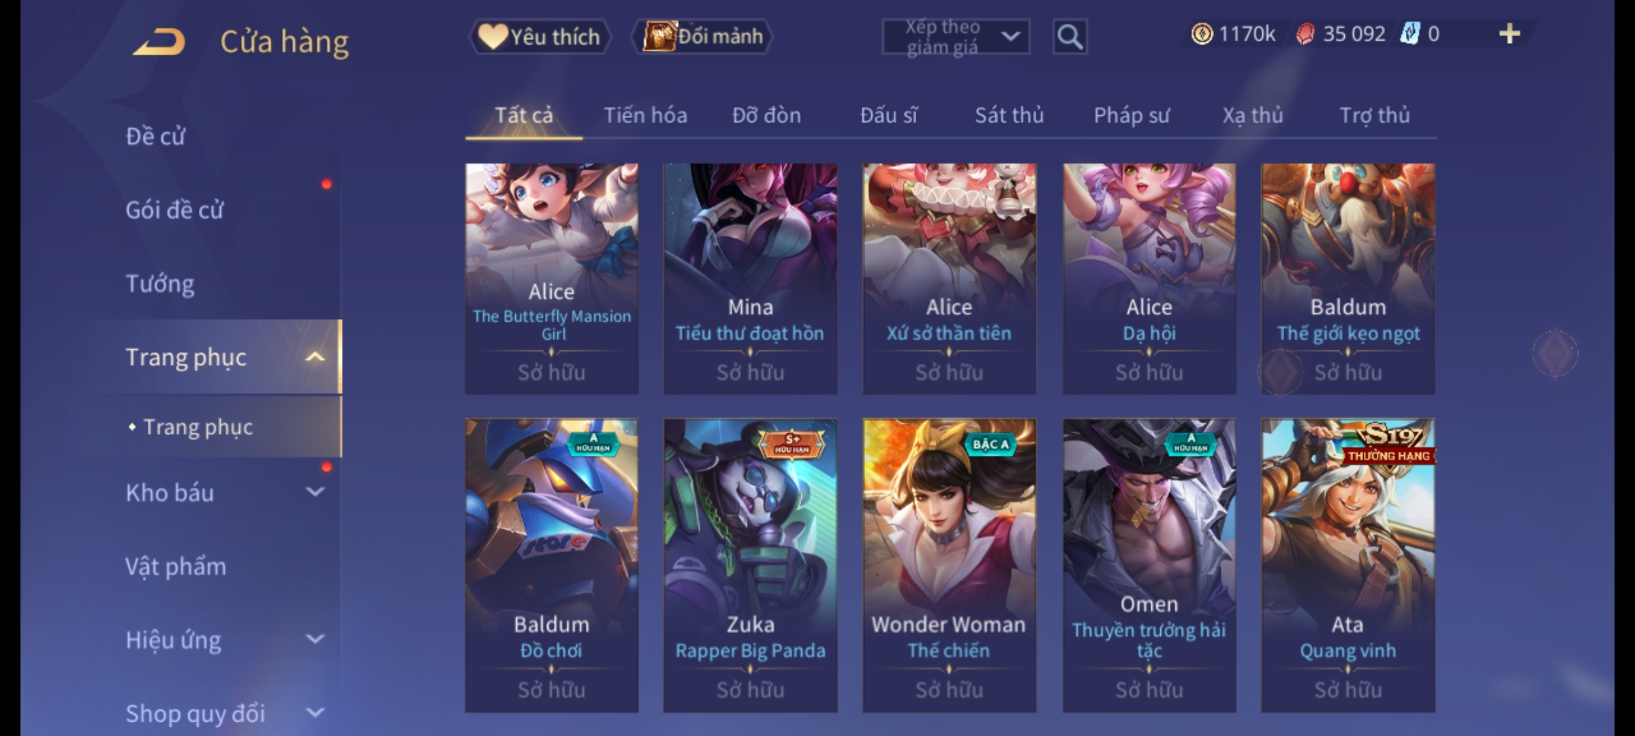The height and width of the screenshot is (736, 1635).
Task: Open Gói đề cử in the sidebar
Action: (174, 209)
